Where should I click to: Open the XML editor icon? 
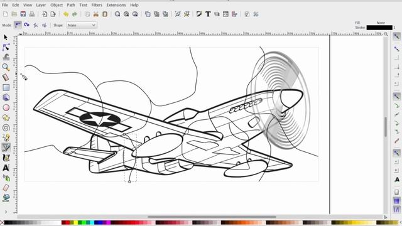(225, 14)
